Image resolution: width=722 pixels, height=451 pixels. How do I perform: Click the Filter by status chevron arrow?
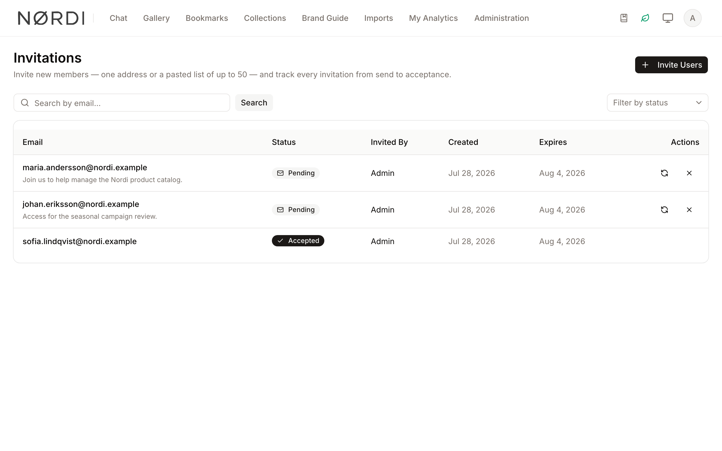(x=698, y=103)
